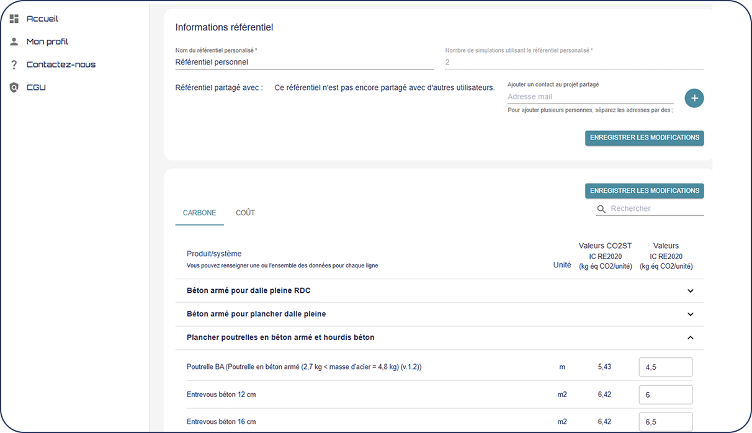Click the Adresse mail input field
Image resolution: width=752 pixels, height=433 pixels.
(589, 97)
